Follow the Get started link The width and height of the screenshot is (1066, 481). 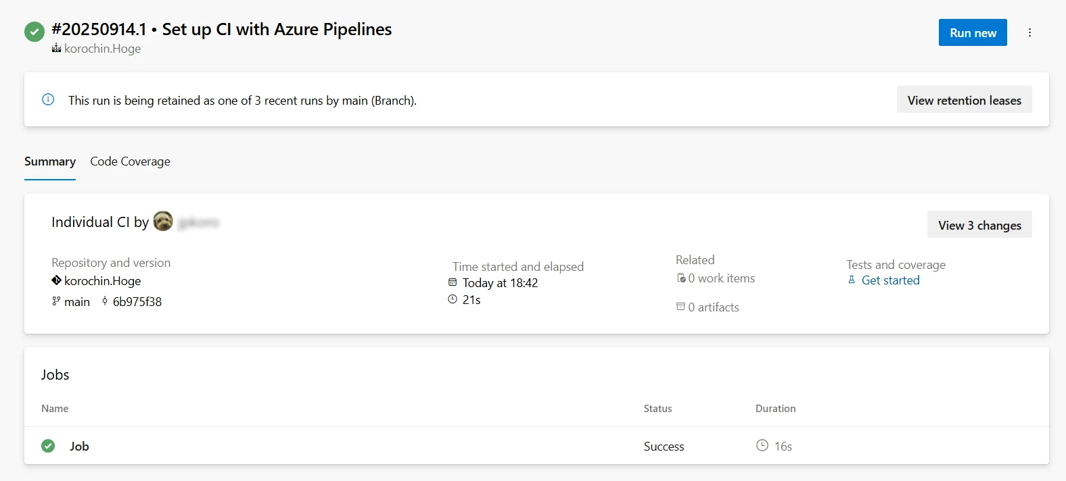pos(890,280)
